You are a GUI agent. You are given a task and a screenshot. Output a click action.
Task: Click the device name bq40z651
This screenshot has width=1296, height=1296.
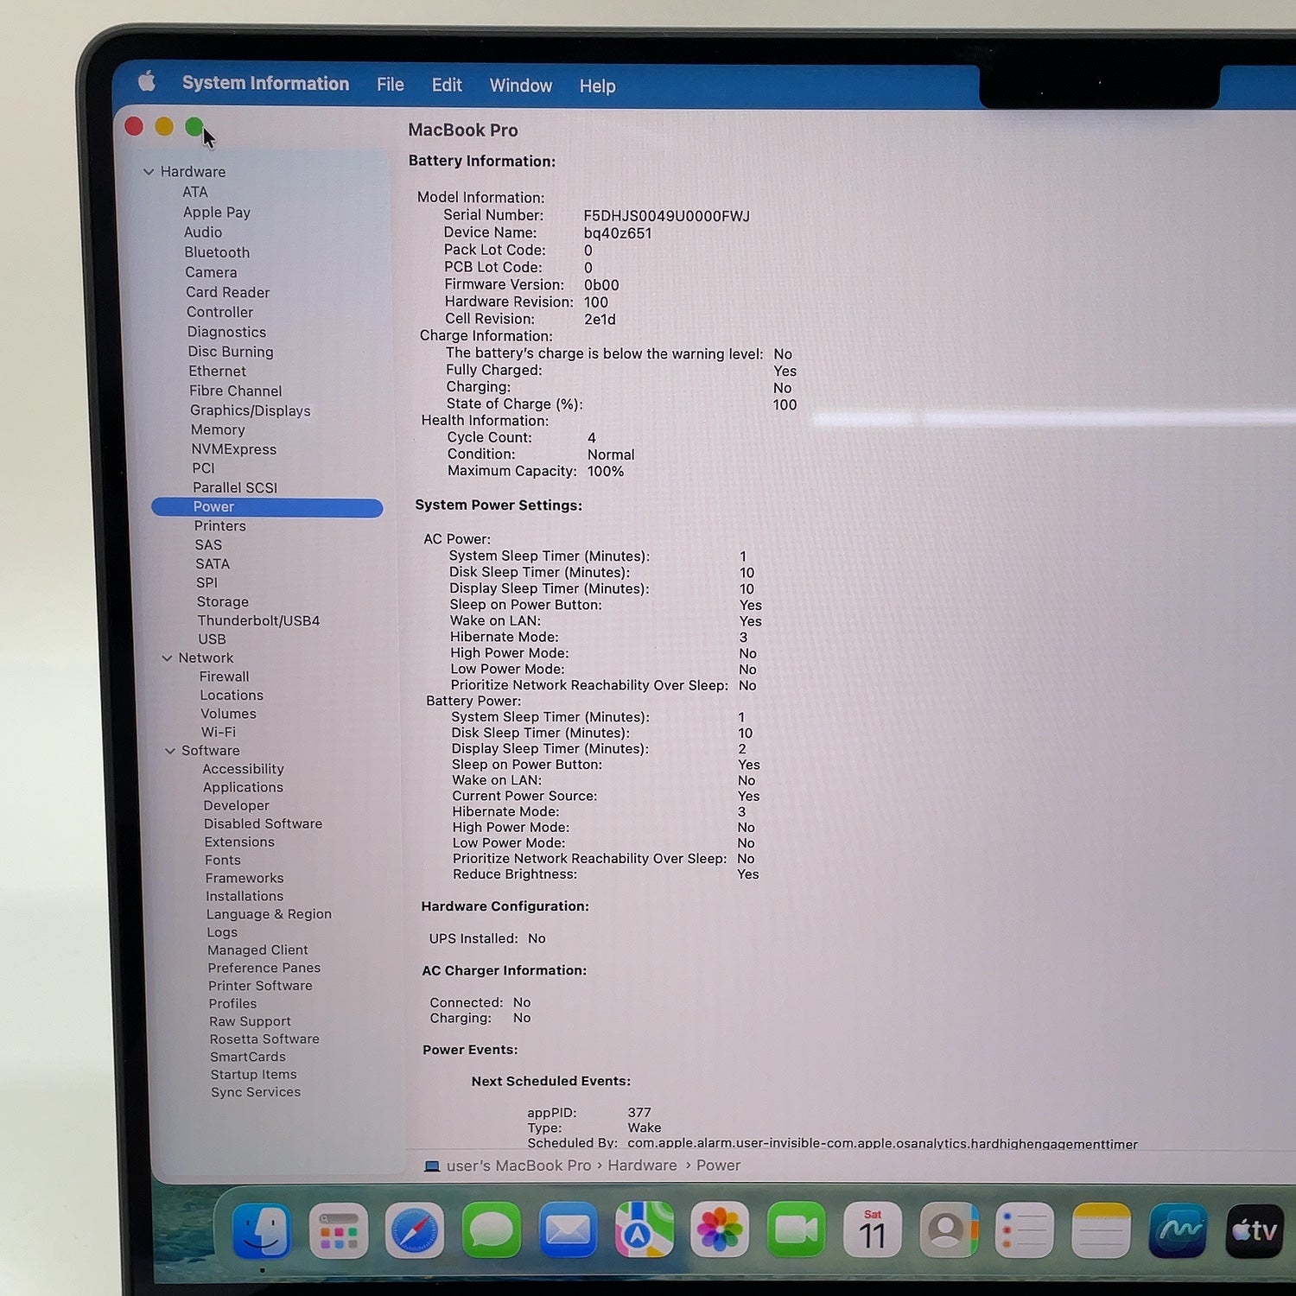(x=618, y=233)
